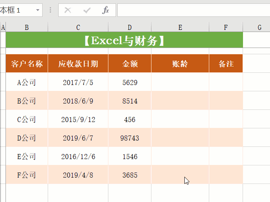
Task: Click empty 账龄 cell in F公司 row
Action: tap(180, 175)
